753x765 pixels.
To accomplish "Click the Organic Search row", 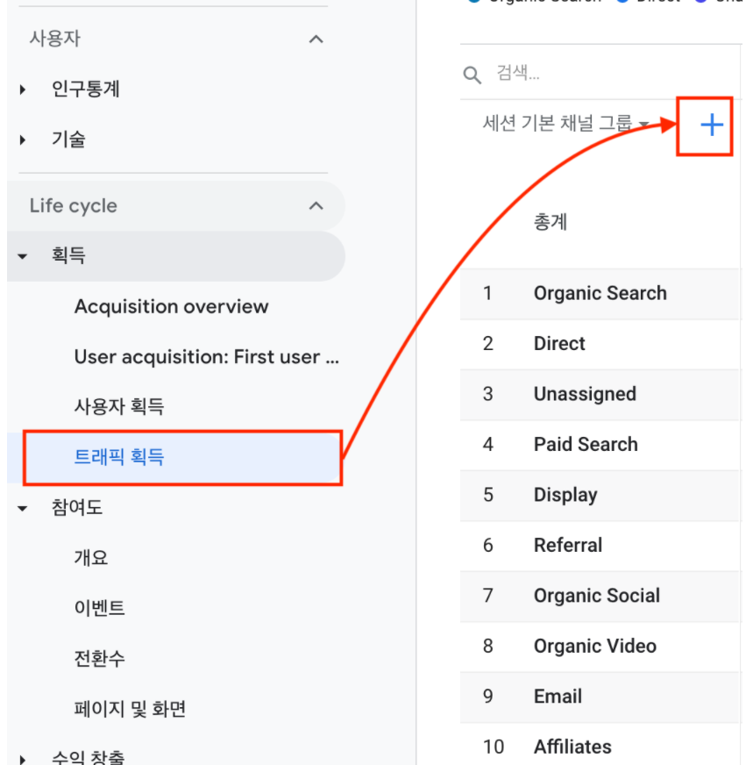I will (x=600, y=294).
